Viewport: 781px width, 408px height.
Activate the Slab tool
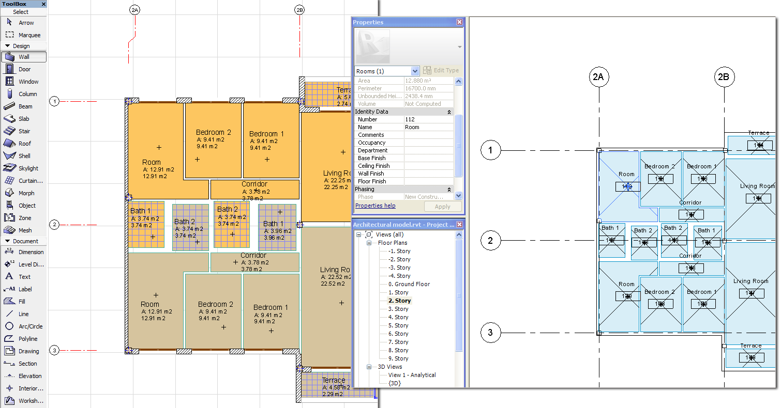[24, 119]
